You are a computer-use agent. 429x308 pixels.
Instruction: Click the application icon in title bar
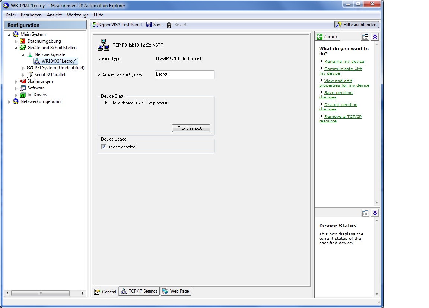pos(6,6)
